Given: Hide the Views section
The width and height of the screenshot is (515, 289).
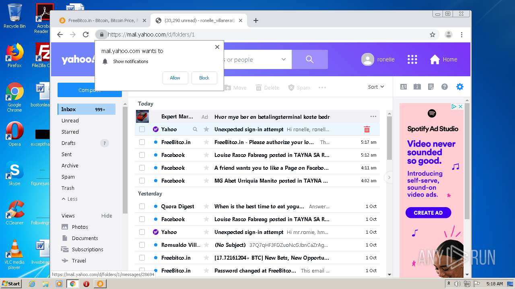Looking at the screenshot, I should point(107,216).
